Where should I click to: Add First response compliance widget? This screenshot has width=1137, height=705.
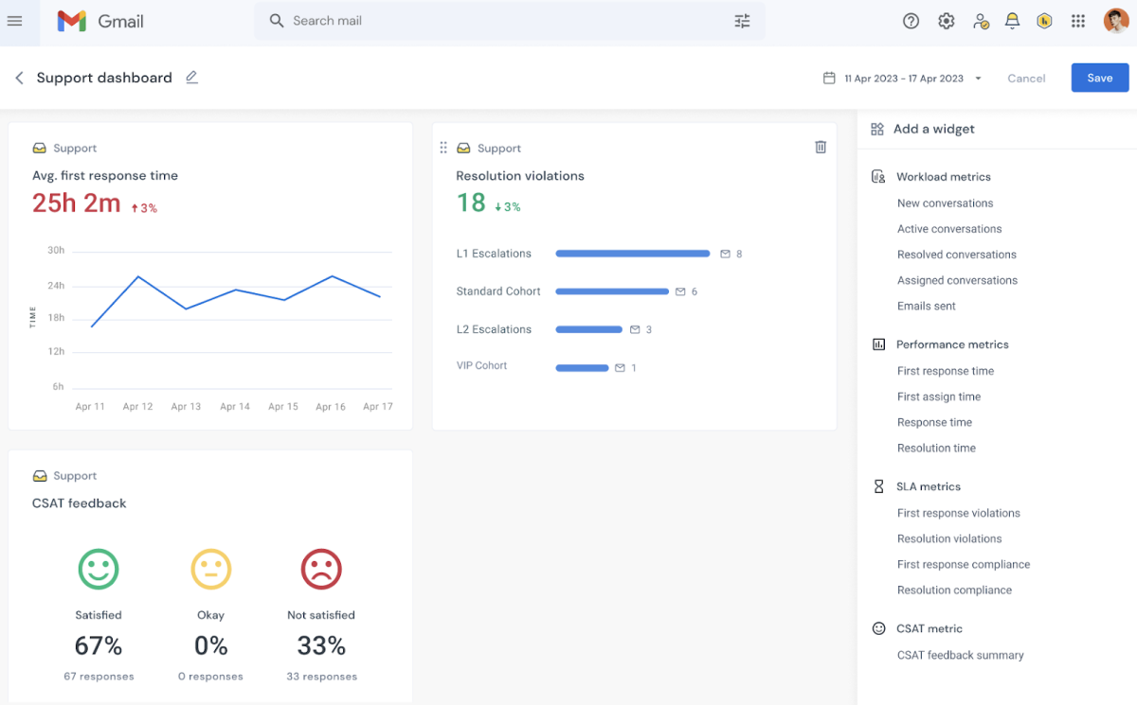(963, 564)
